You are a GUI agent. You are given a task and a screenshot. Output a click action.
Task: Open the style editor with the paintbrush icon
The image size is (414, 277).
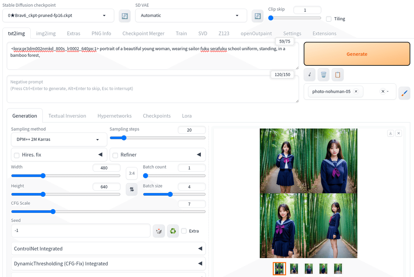pyautogui.click(x=404, y=93)
